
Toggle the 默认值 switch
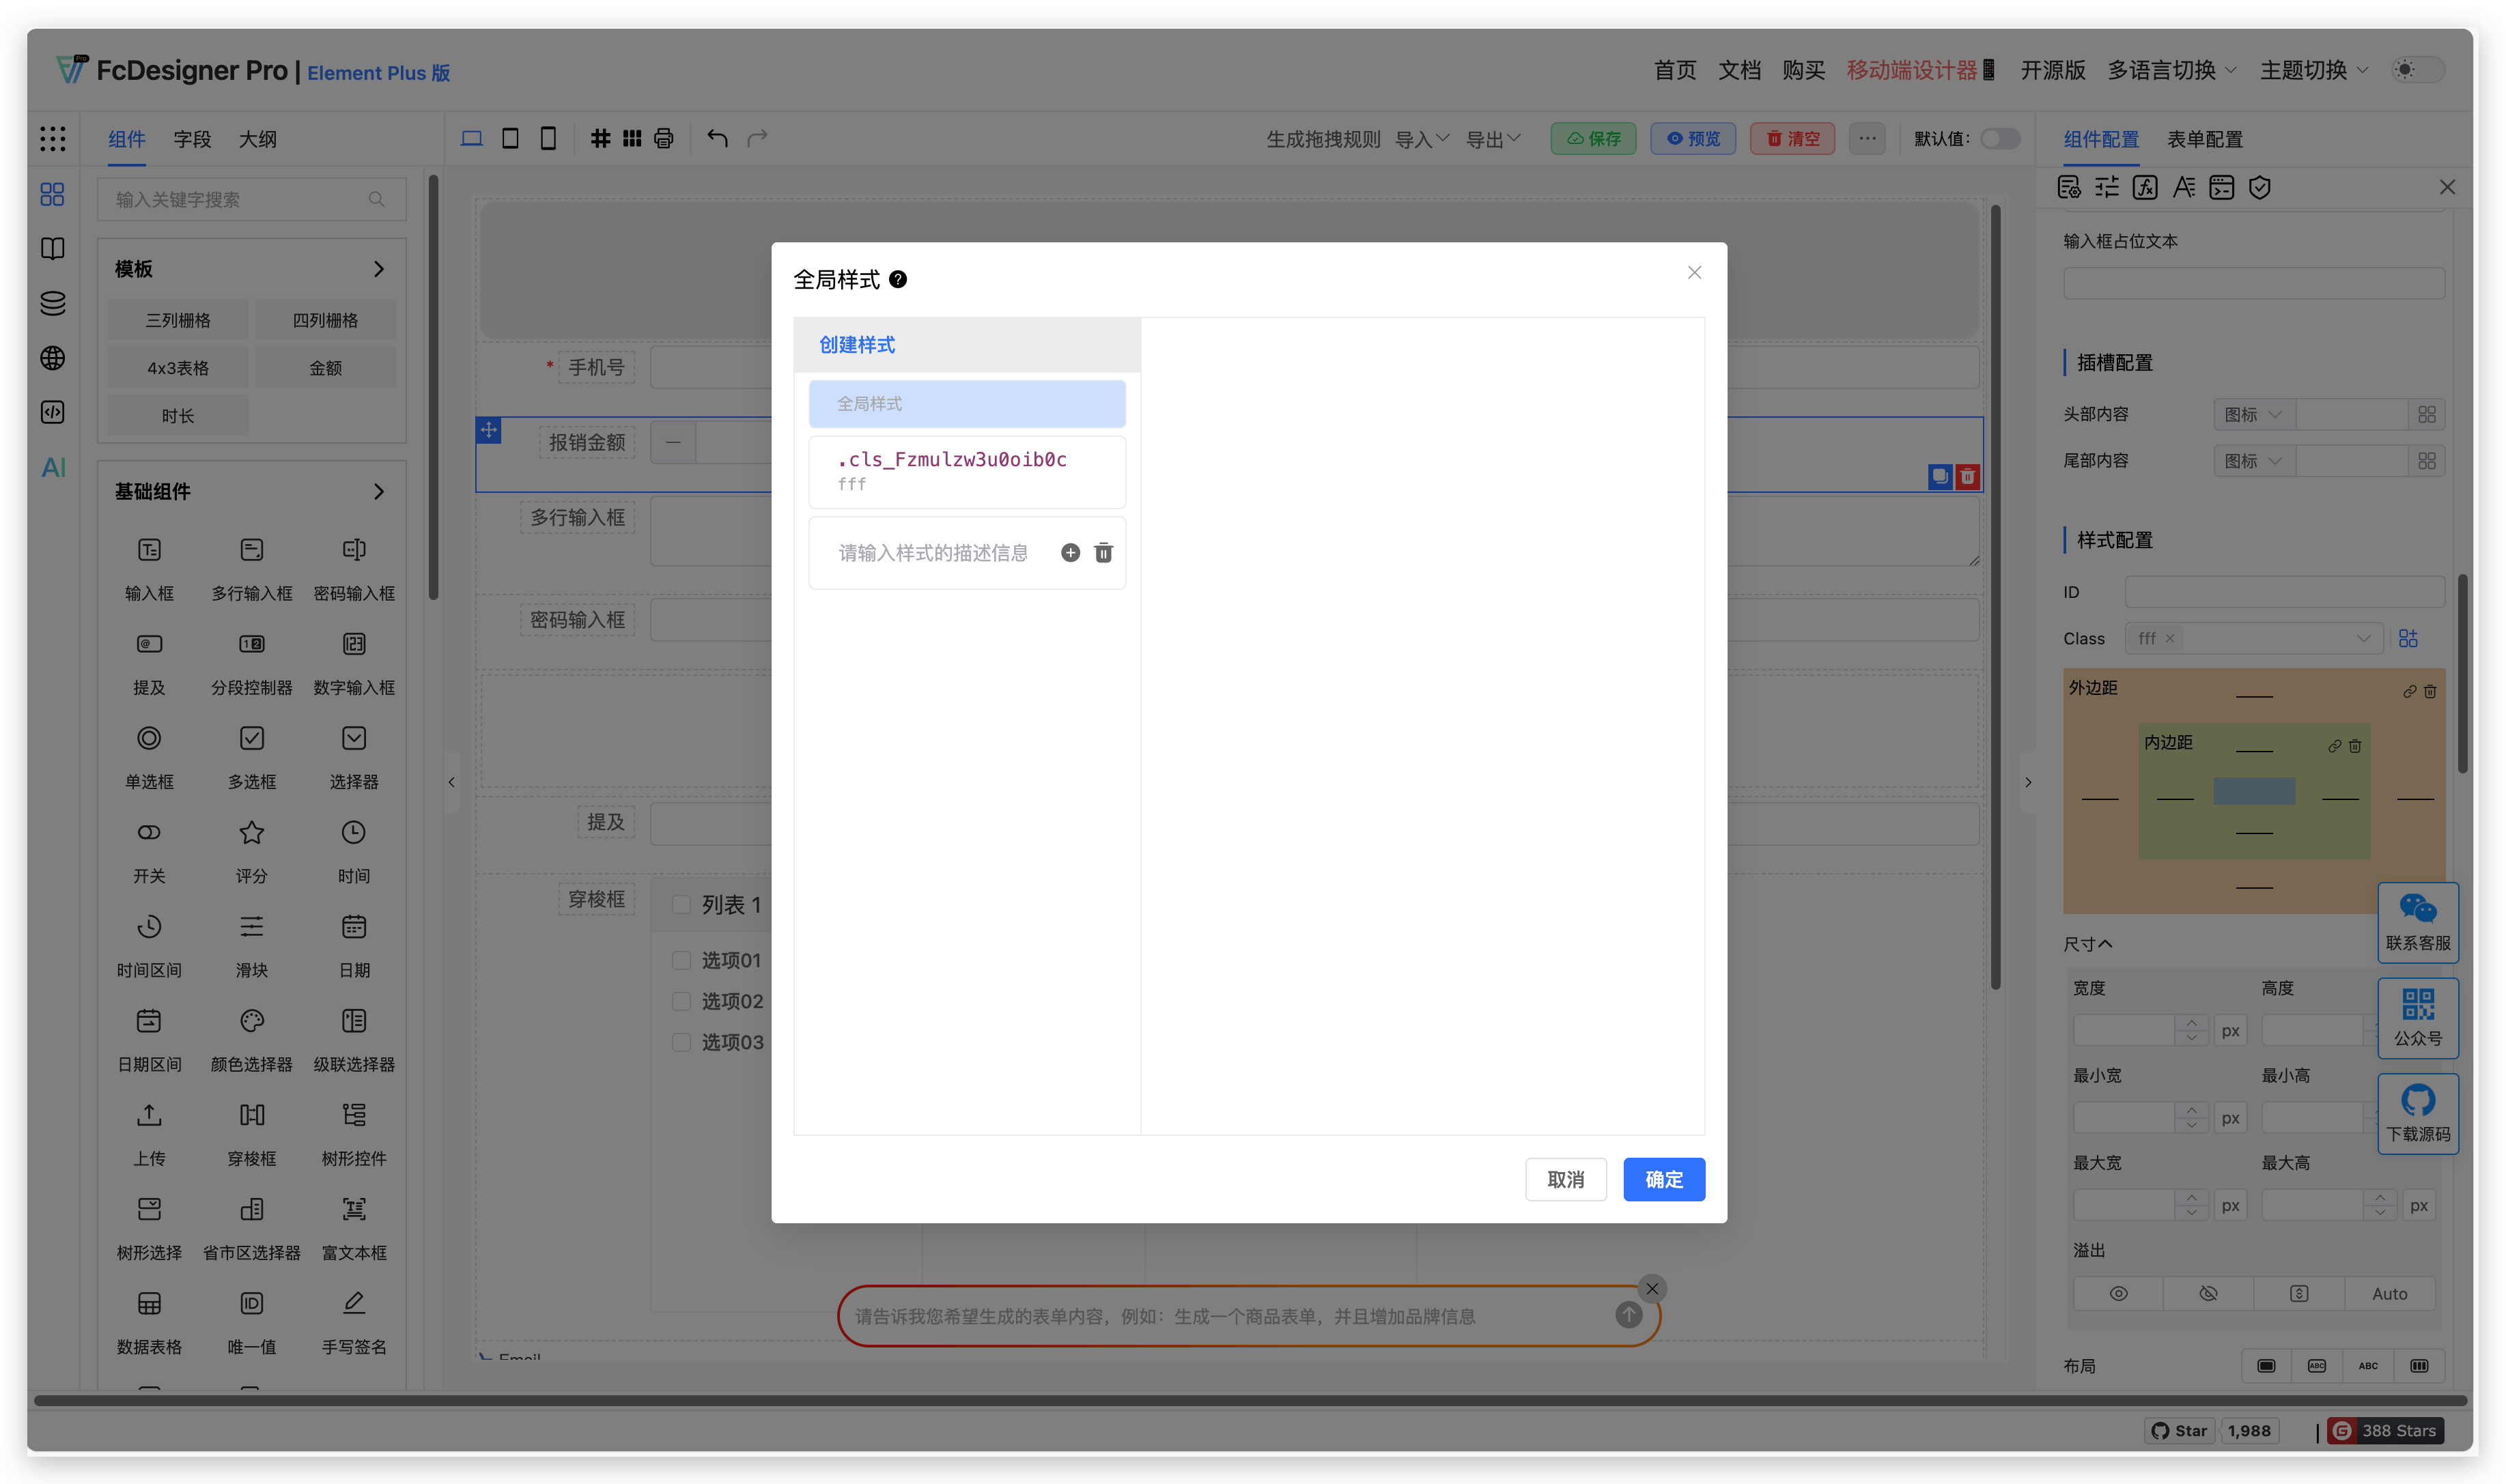coord(1999,138)
